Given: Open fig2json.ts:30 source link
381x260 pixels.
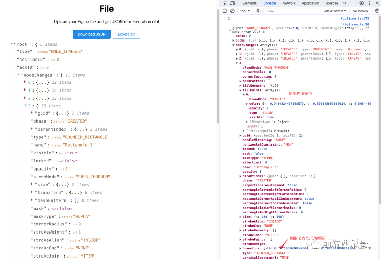Looking at the screenshot, I should tap(356, 24).
